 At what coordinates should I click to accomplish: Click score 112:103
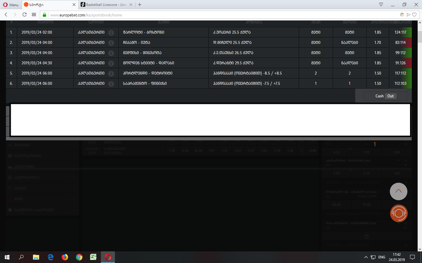click(401, 83)
